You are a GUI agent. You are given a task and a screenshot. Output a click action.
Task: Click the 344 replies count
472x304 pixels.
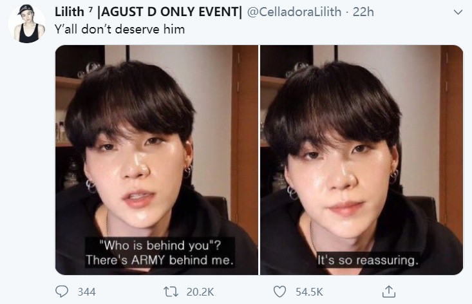87,292
